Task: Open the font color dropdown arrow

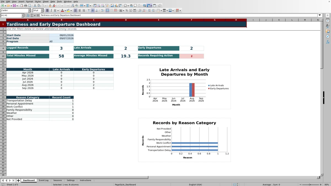Action: (65, 10)
